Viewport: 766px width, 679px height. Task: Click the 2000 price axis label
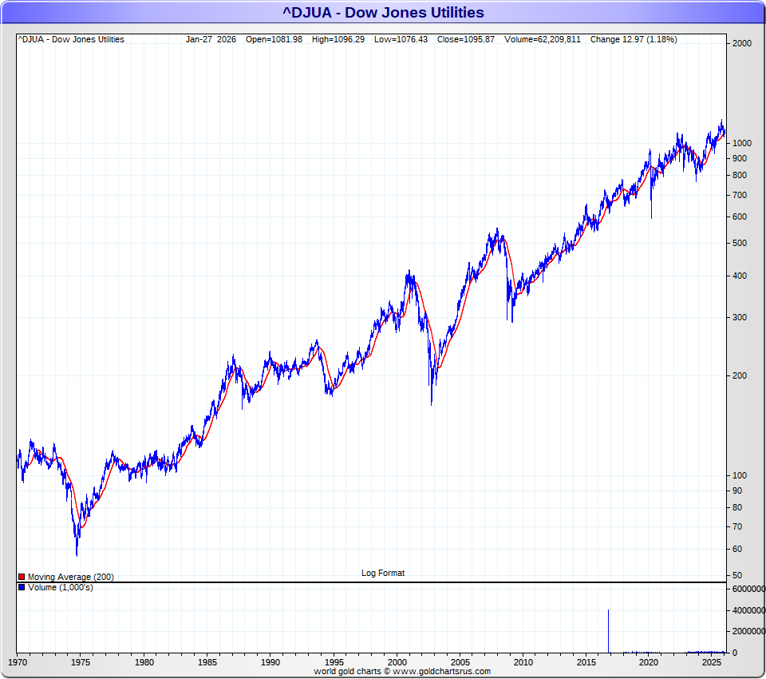pyautogui.click(x=742, y=44)
